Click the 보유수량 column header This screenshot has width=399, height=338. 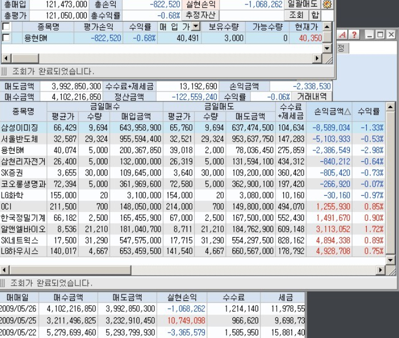pyautogui.click(x=223, y=26)
